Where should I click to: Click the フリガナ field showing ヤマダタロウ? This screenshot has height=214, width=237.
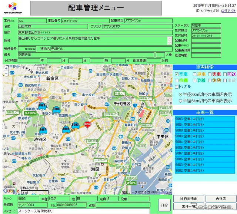click(137, 26)
